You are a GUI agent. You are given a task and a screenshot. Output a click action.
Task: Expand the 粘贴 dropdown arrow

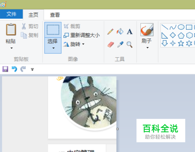coord(12,48)
